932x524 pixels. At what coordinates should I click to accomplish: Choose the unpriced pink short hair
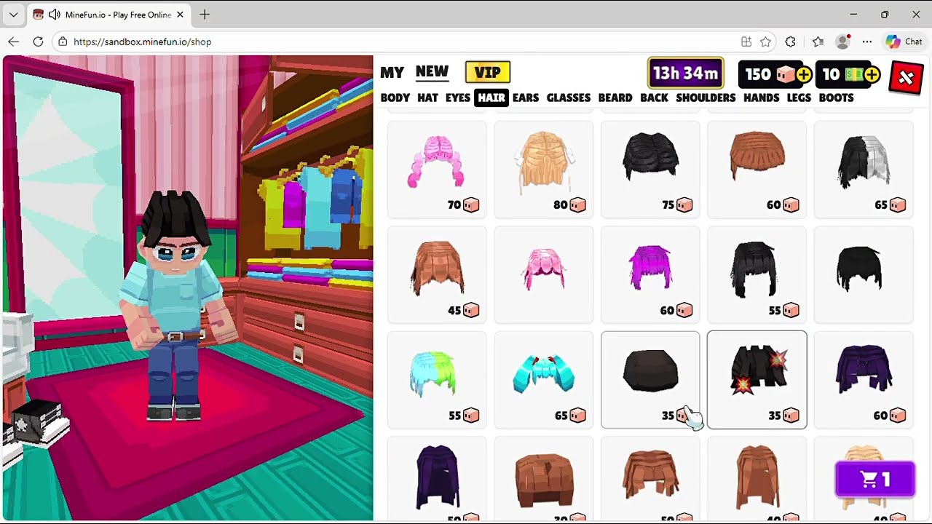pyautogui.click(x=544, y=274)
